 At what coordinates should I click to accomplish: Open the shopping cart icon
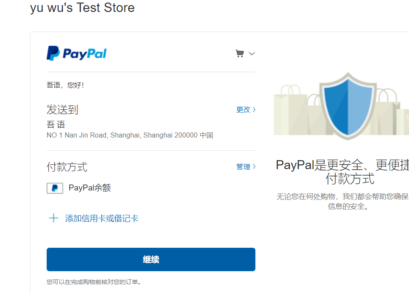(240, 53)
